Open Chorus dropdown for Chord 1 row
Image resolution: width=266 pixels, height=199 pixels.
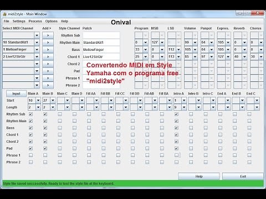(x=261, y=56)
